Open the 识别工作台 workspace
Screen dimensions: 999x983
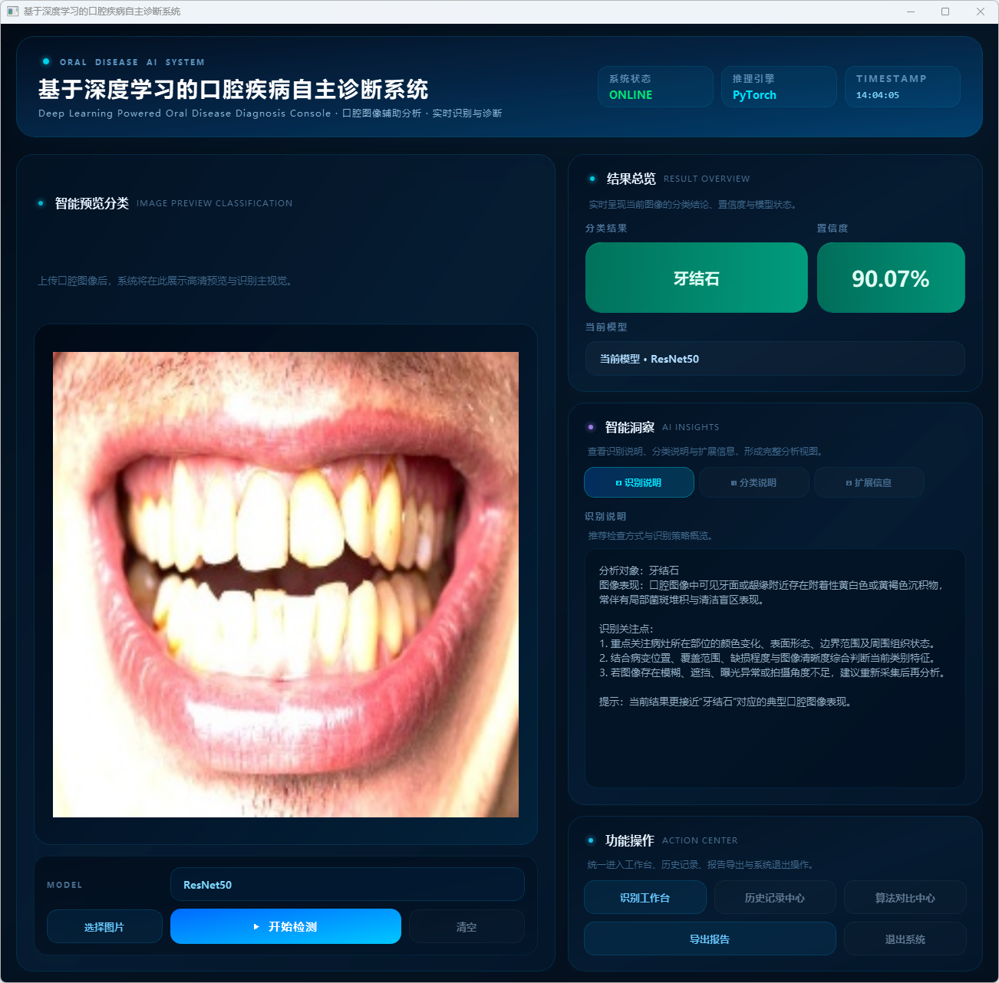click(645, 898)
